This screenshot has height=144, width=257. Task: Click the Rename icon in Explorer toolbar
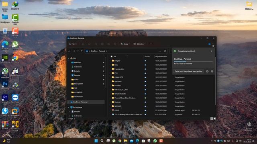coord(102,44)
